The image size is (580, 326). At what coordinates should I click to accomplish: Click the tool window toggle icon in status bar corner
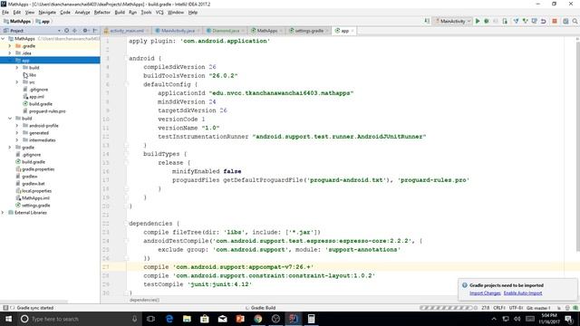click(5, 308)
